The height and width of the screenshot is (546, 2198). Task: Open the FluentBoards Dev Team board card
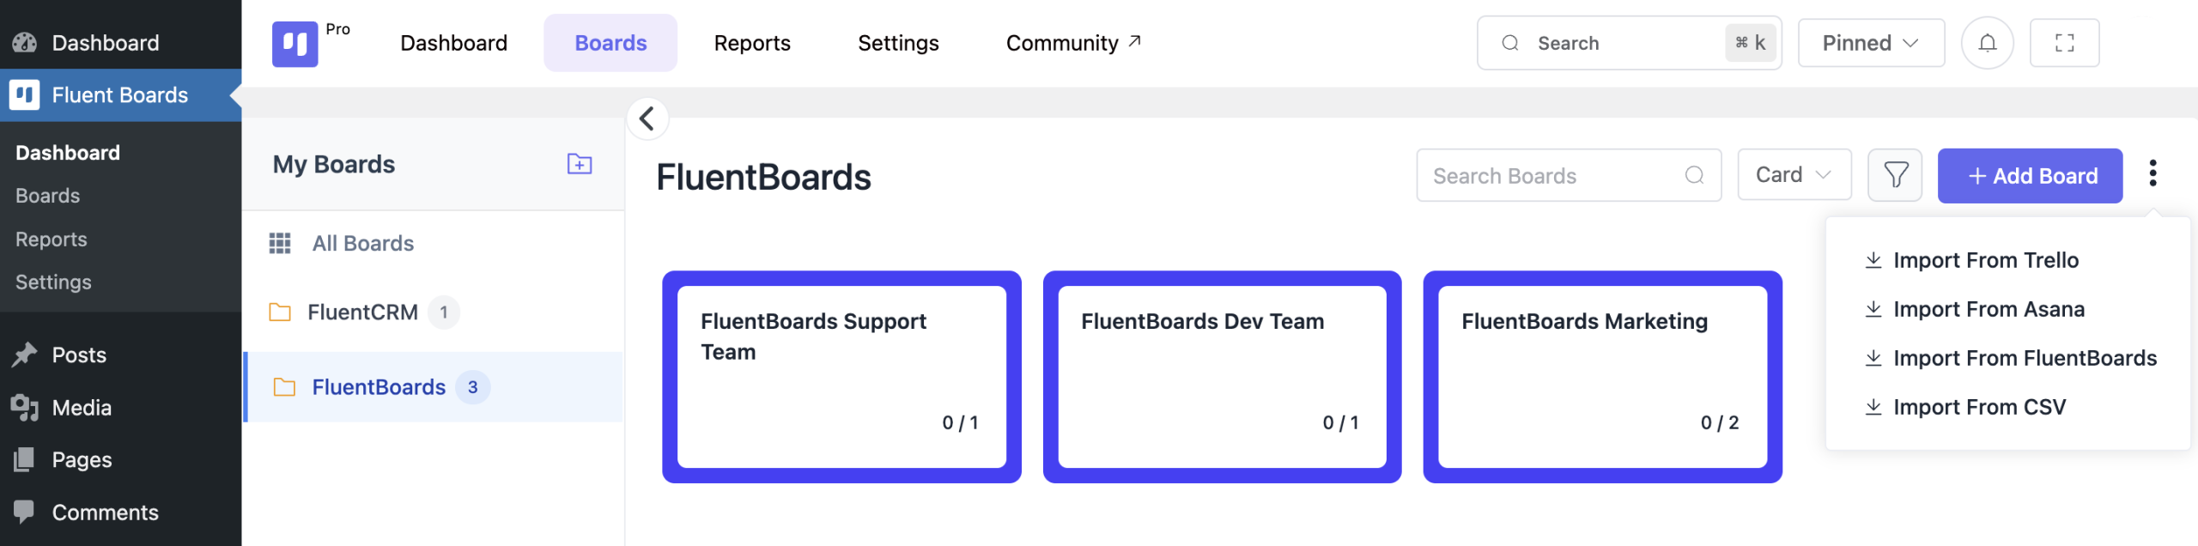[x=1222, y=377]
